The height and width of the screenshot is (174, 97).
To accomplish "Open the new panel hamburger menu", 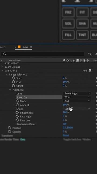I will [x=31, y=47].
